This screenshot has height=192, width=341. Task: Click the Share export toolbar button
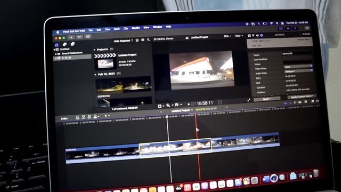[307, 28]
